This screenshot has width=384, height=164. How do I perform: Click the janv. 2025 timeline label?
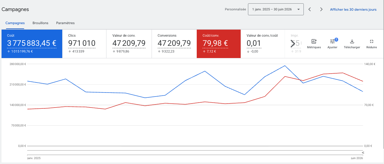tap(34, 158)
